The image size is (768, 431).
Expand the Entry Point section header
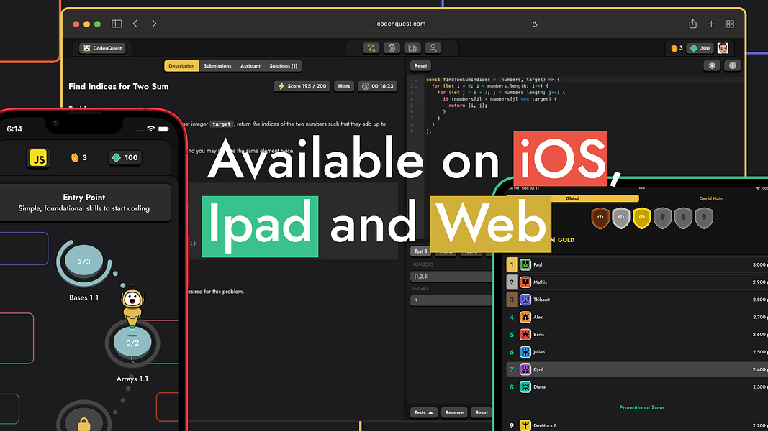coord(84,203)
